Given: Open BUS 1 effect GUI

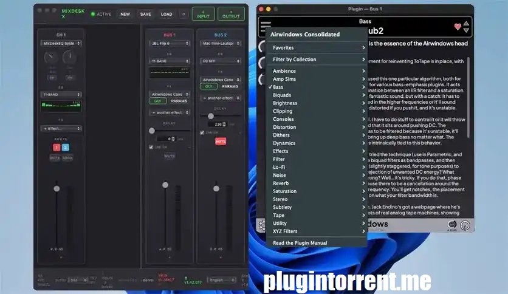Looking at the screenshot, I should tap(158, 101).
